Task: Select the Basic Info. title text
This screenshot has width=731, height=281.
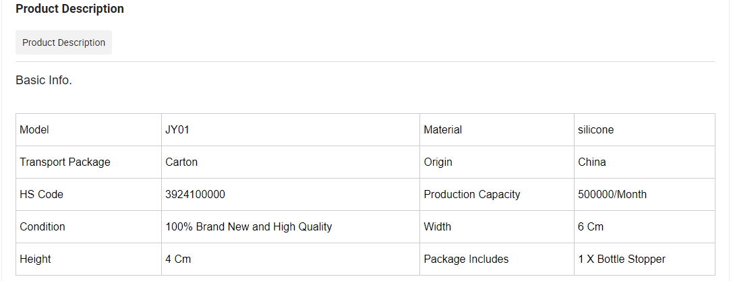Action: (x=44, y=80)
